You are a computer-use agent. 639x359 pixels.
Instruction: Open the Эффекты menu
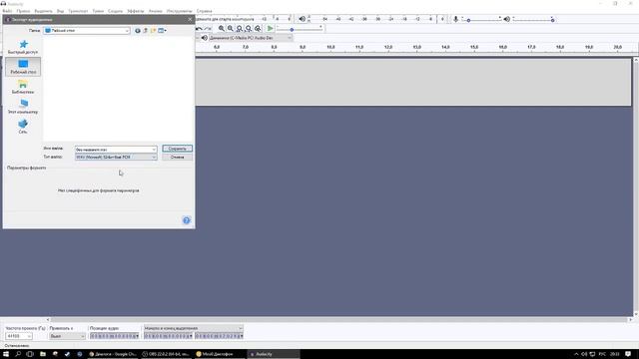click(x=136, y=11)
